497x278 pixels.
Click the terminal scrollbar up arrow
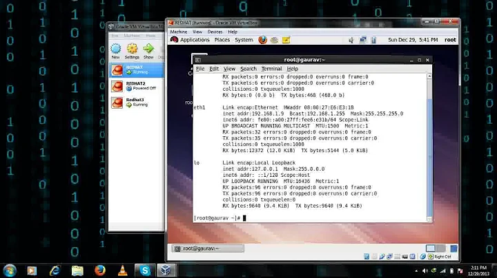429,76
